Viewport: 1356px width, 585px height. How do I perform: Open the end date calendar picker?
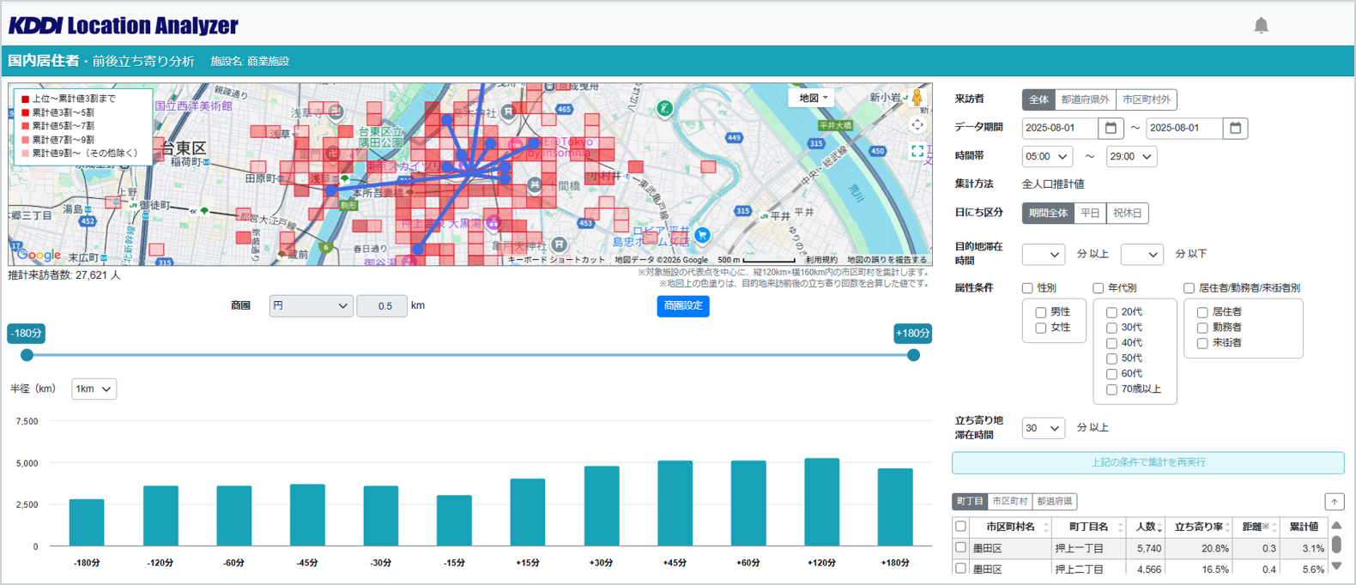[1235, 128]
